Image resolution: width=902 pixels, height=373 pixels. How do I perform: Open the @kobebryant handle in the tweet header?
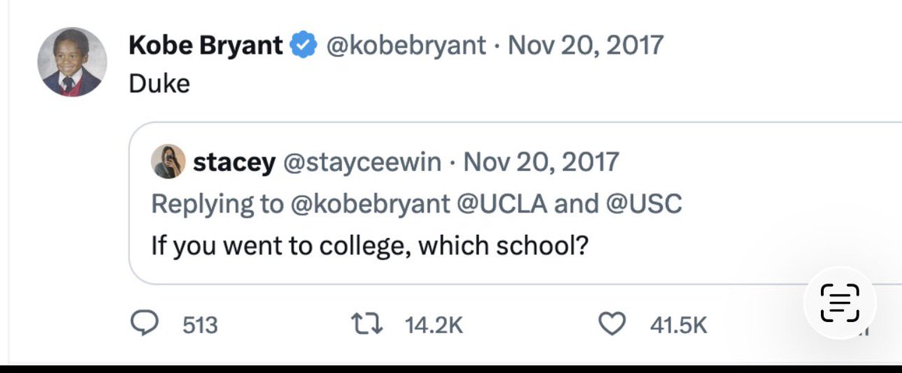coord(405,47)
